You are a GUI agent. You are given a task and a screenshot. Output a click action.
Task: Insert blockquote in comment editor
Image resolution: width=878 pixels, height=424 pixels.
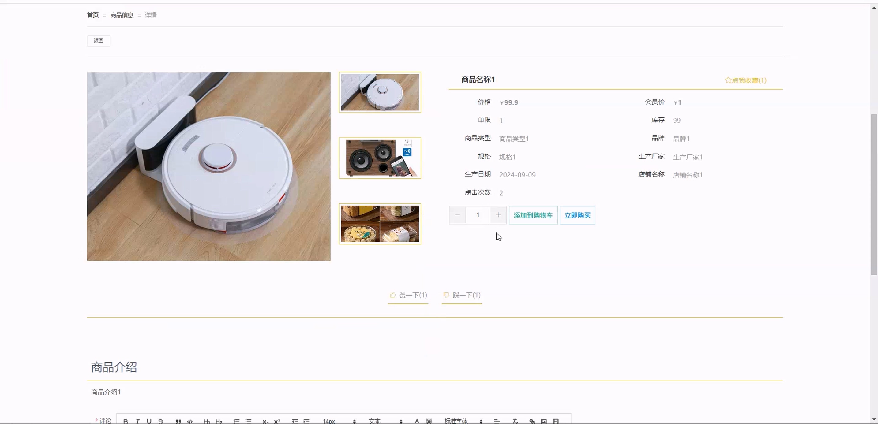(178, 421)
